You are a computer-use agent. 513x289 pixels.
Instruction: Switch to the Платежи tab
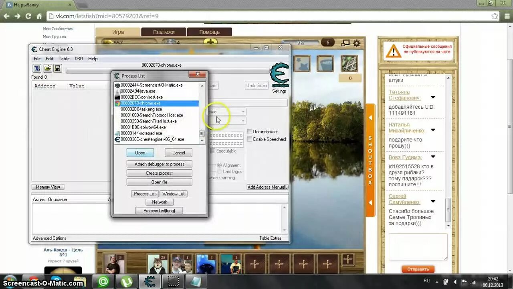click(x=164, y=32)
